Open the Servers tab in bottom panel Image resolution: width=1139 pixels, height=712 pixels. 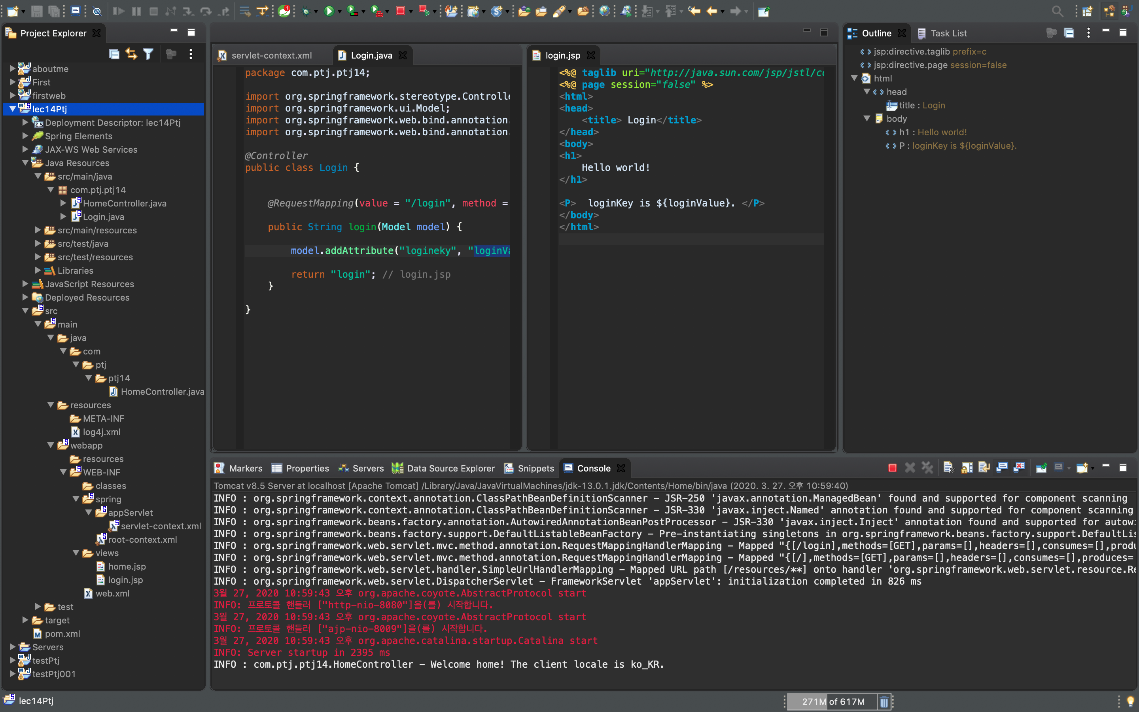point(367,468)
